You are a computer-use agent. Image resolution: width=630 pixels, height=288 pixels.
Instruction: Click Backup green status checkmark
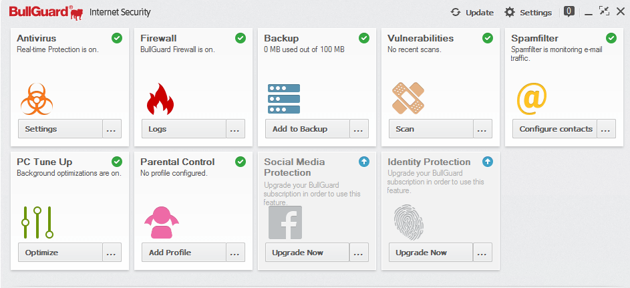click(x=364, y=38)
